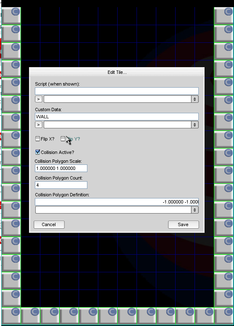
Task: Enable the Flip Y? checkbox
Action: pyautogui.click(x=63, y=139)
